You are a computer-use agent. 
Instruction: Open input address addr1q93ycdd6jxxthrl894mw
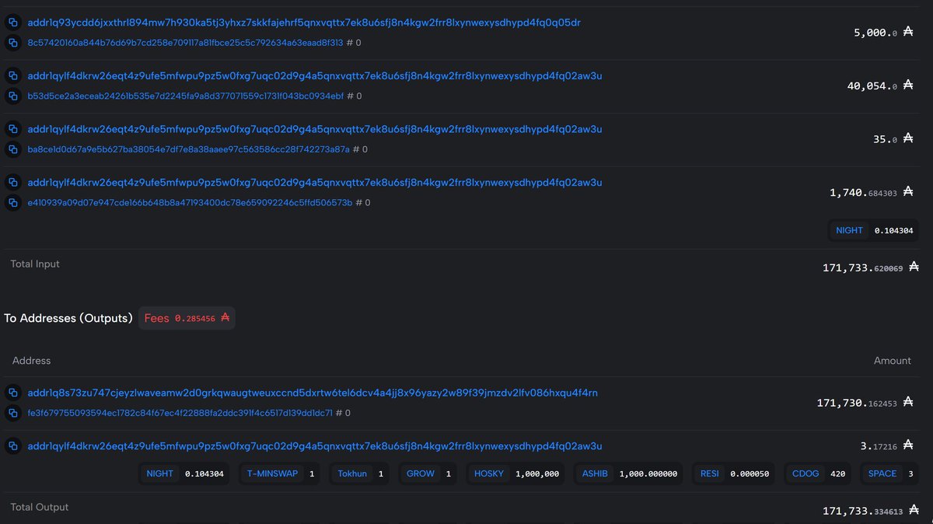pos(304,23)
